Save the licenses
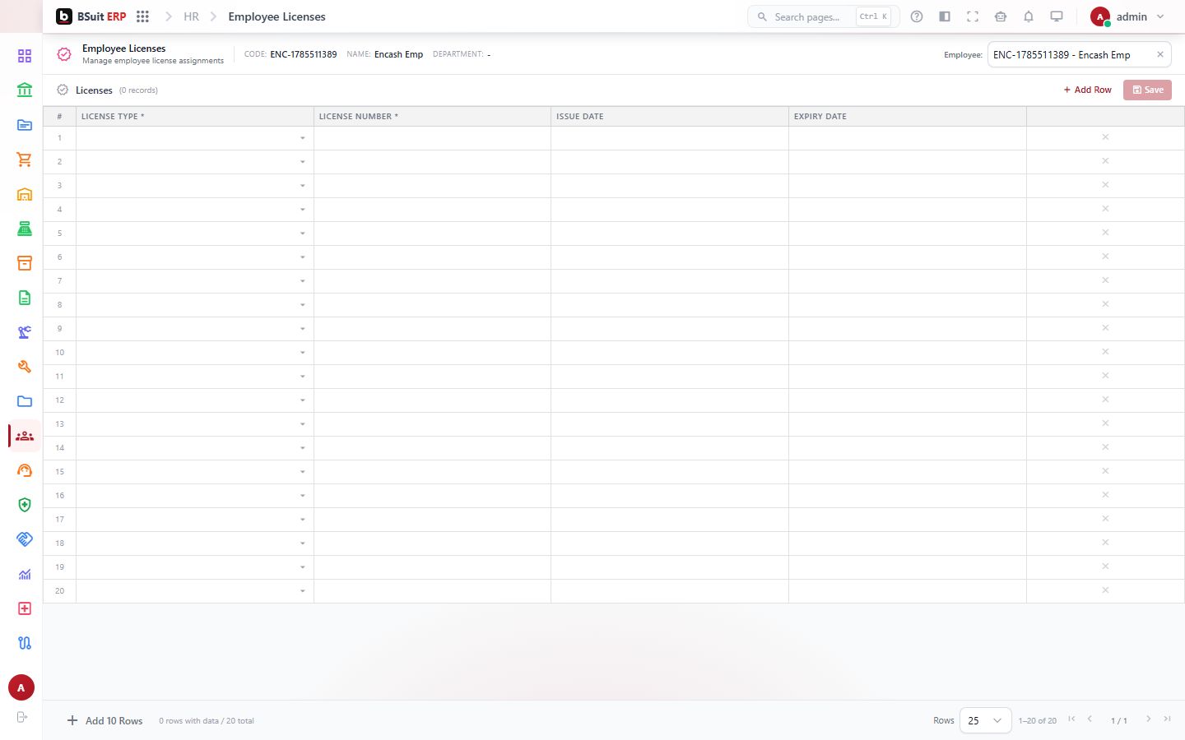The height and width of the screenshot is (740, 1185). tap(1147, 90)
